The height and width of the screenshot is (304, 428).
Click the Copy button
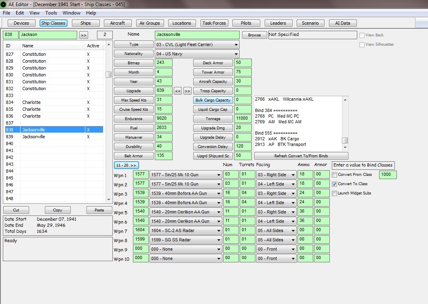click(58, 210)
